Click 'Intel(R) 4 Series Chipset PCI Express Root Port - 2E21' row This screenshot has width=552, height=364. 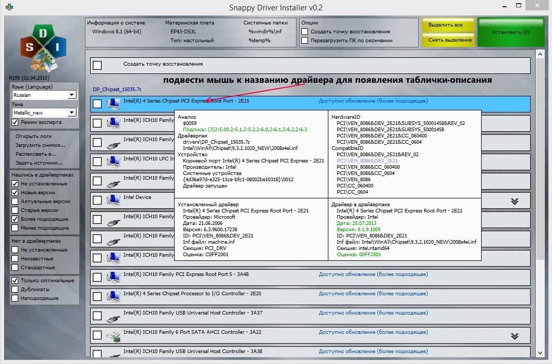310,104
